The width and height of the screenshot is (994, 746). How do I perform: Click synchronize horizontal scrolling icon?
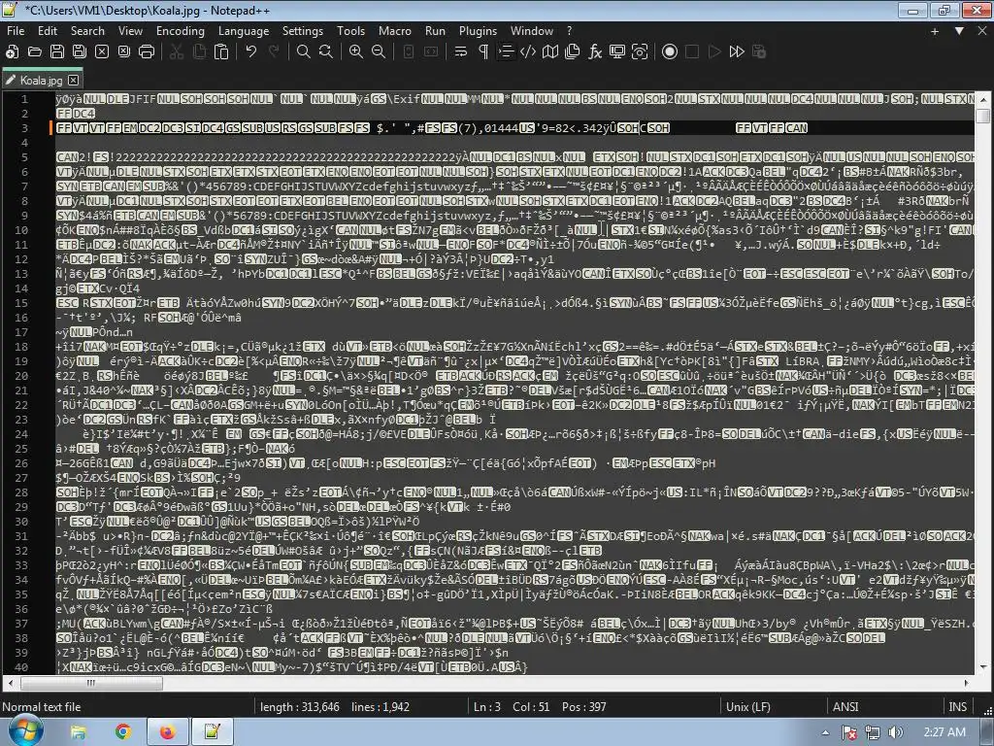[x=431, y=52]
